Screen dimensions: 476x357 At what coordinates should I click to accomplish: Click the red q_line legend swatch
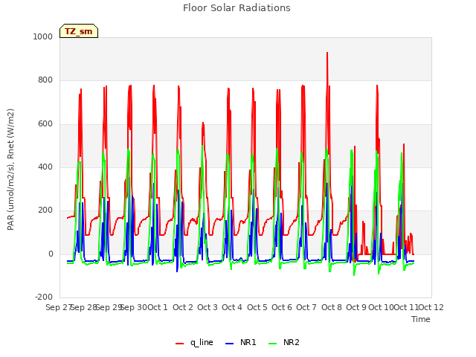click(x=179, y=344)
